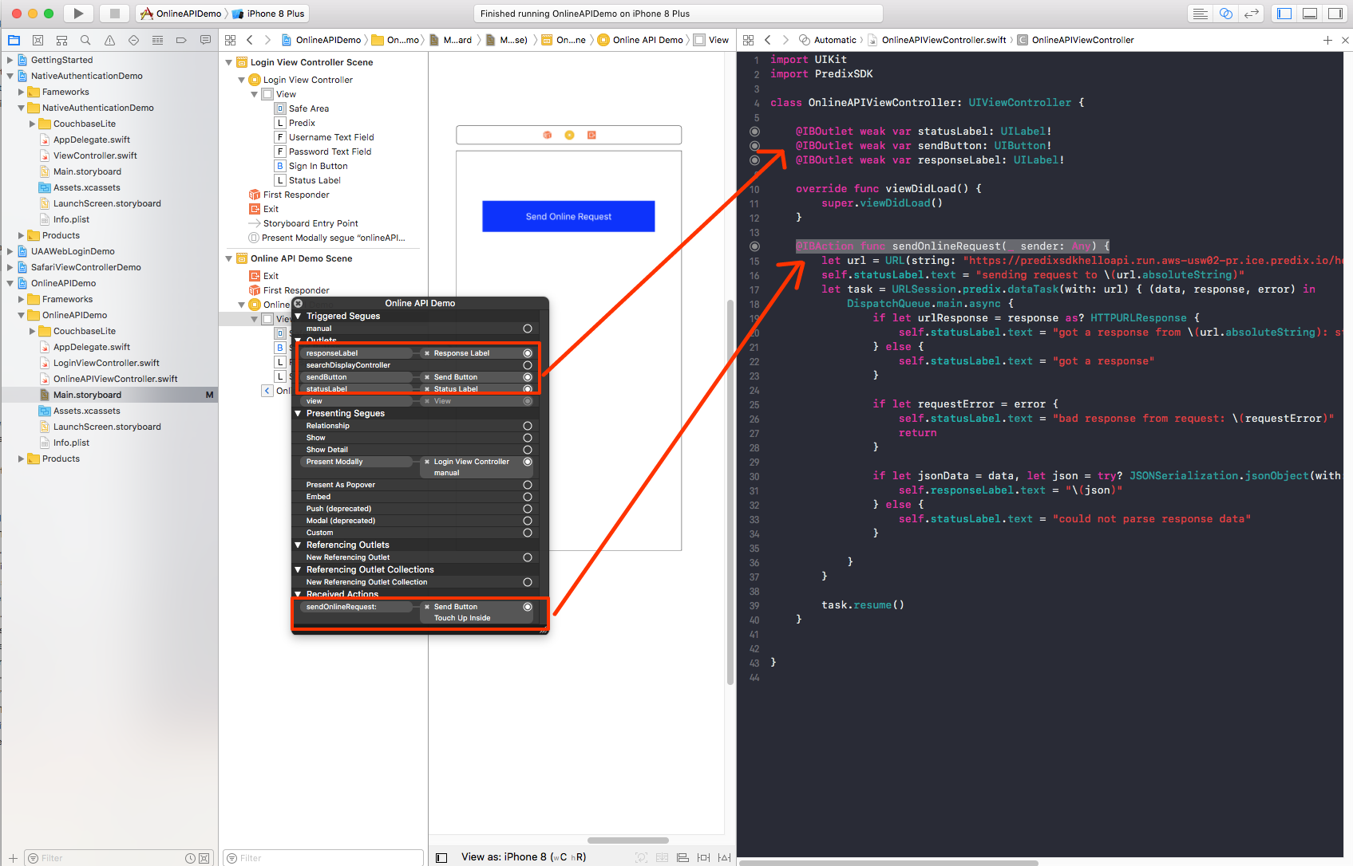Collapse the Login View Controller Scene
The width and height of the screenshot is (1353, 866).
tap(229, 62)
